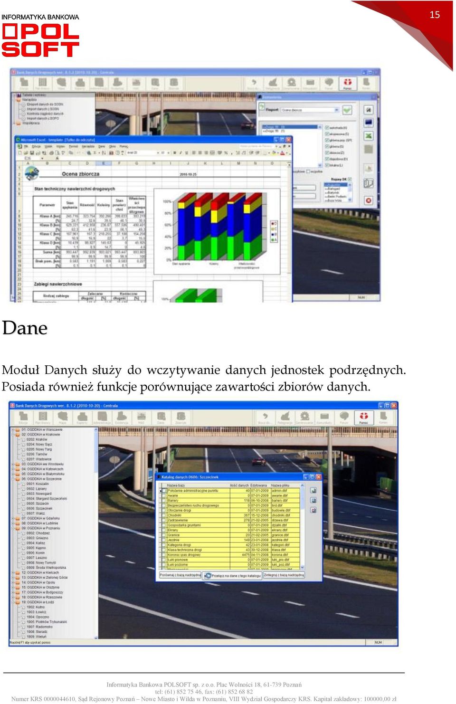Screen dimensions: 456x704
Task: Open Dane module in lower Centrala toolbar
Action: (x=161, y=418)
